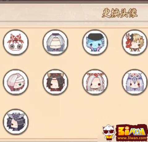148x142 pixels.
Task: Click the green eye of pink-haired portrait
Action: tap(20, 84)
